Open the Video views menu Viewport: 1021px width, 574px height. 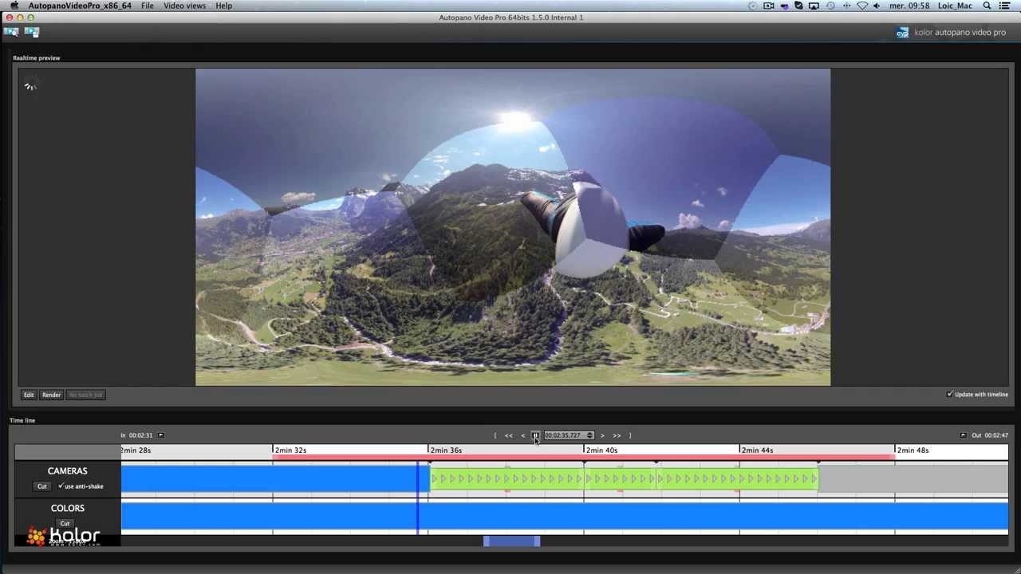[x=184, y=6]
